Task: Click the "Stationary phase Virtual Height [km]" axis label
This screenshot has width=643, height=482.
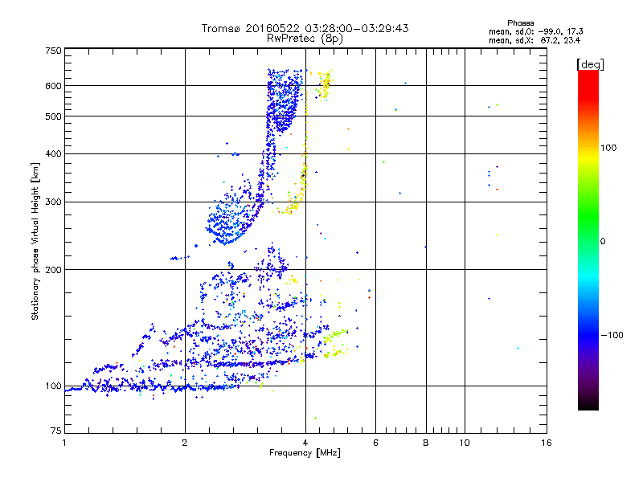Action: (35, 242)
